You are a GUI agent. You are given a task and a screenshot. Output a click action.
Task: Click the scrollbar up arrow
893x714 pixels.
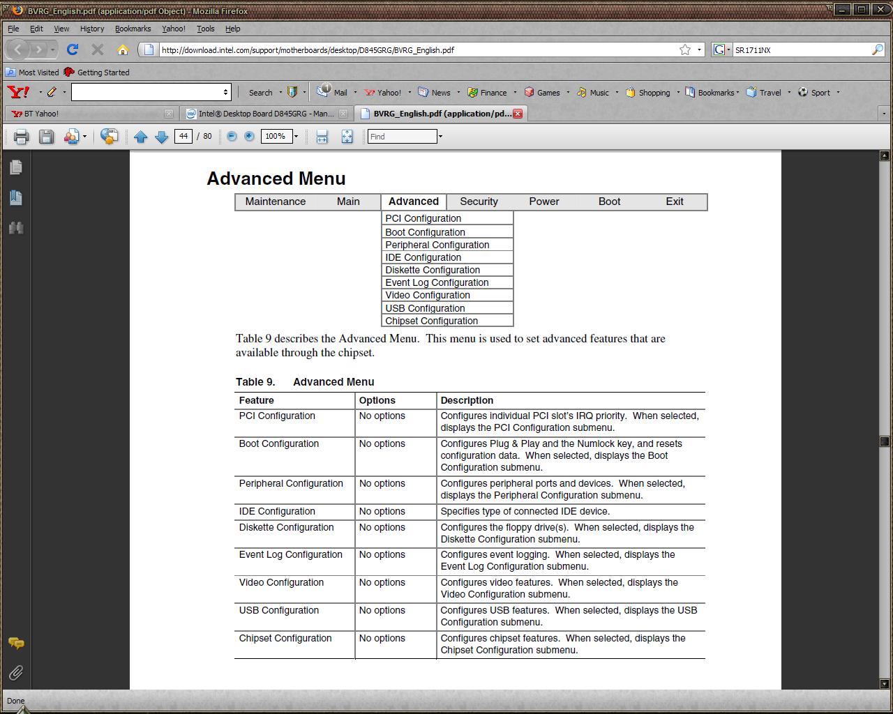(885, 155)
